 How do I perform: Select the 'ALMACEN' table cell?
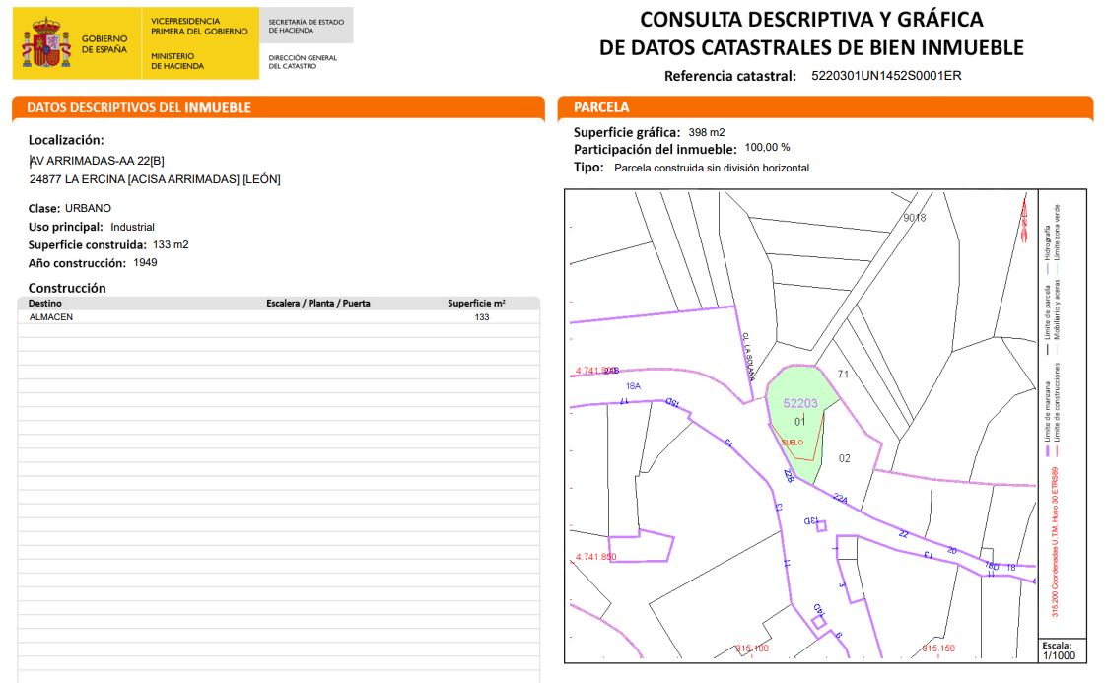[x=50, y=317]
